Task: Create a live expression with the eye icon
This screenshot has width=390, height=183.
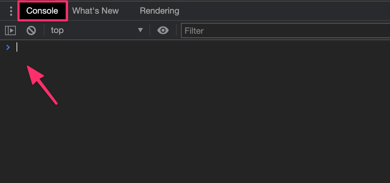Action: (x=163, y=31)
